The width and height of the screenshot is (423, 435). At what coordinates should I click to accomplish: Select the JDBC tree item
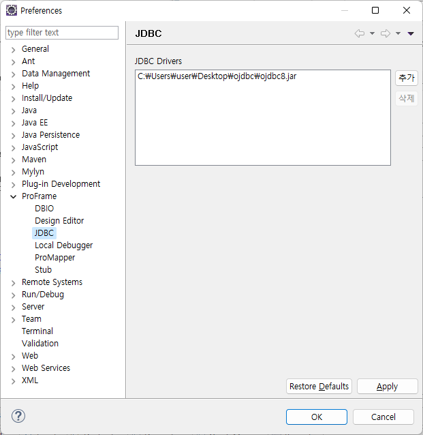coord(44,232)
